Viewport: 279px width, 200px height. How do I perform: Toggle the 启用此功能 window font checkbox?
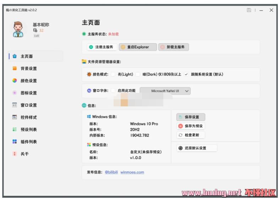pos(113,91)
